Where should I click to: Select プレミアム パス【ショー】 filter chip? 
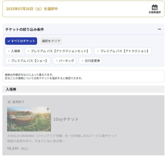click(28, 61)
